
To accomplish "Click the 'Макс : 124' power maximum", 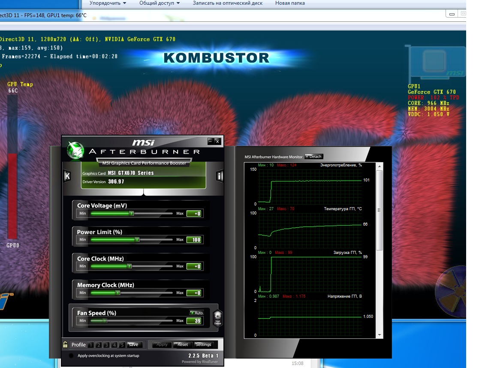I will click(287, 165).
